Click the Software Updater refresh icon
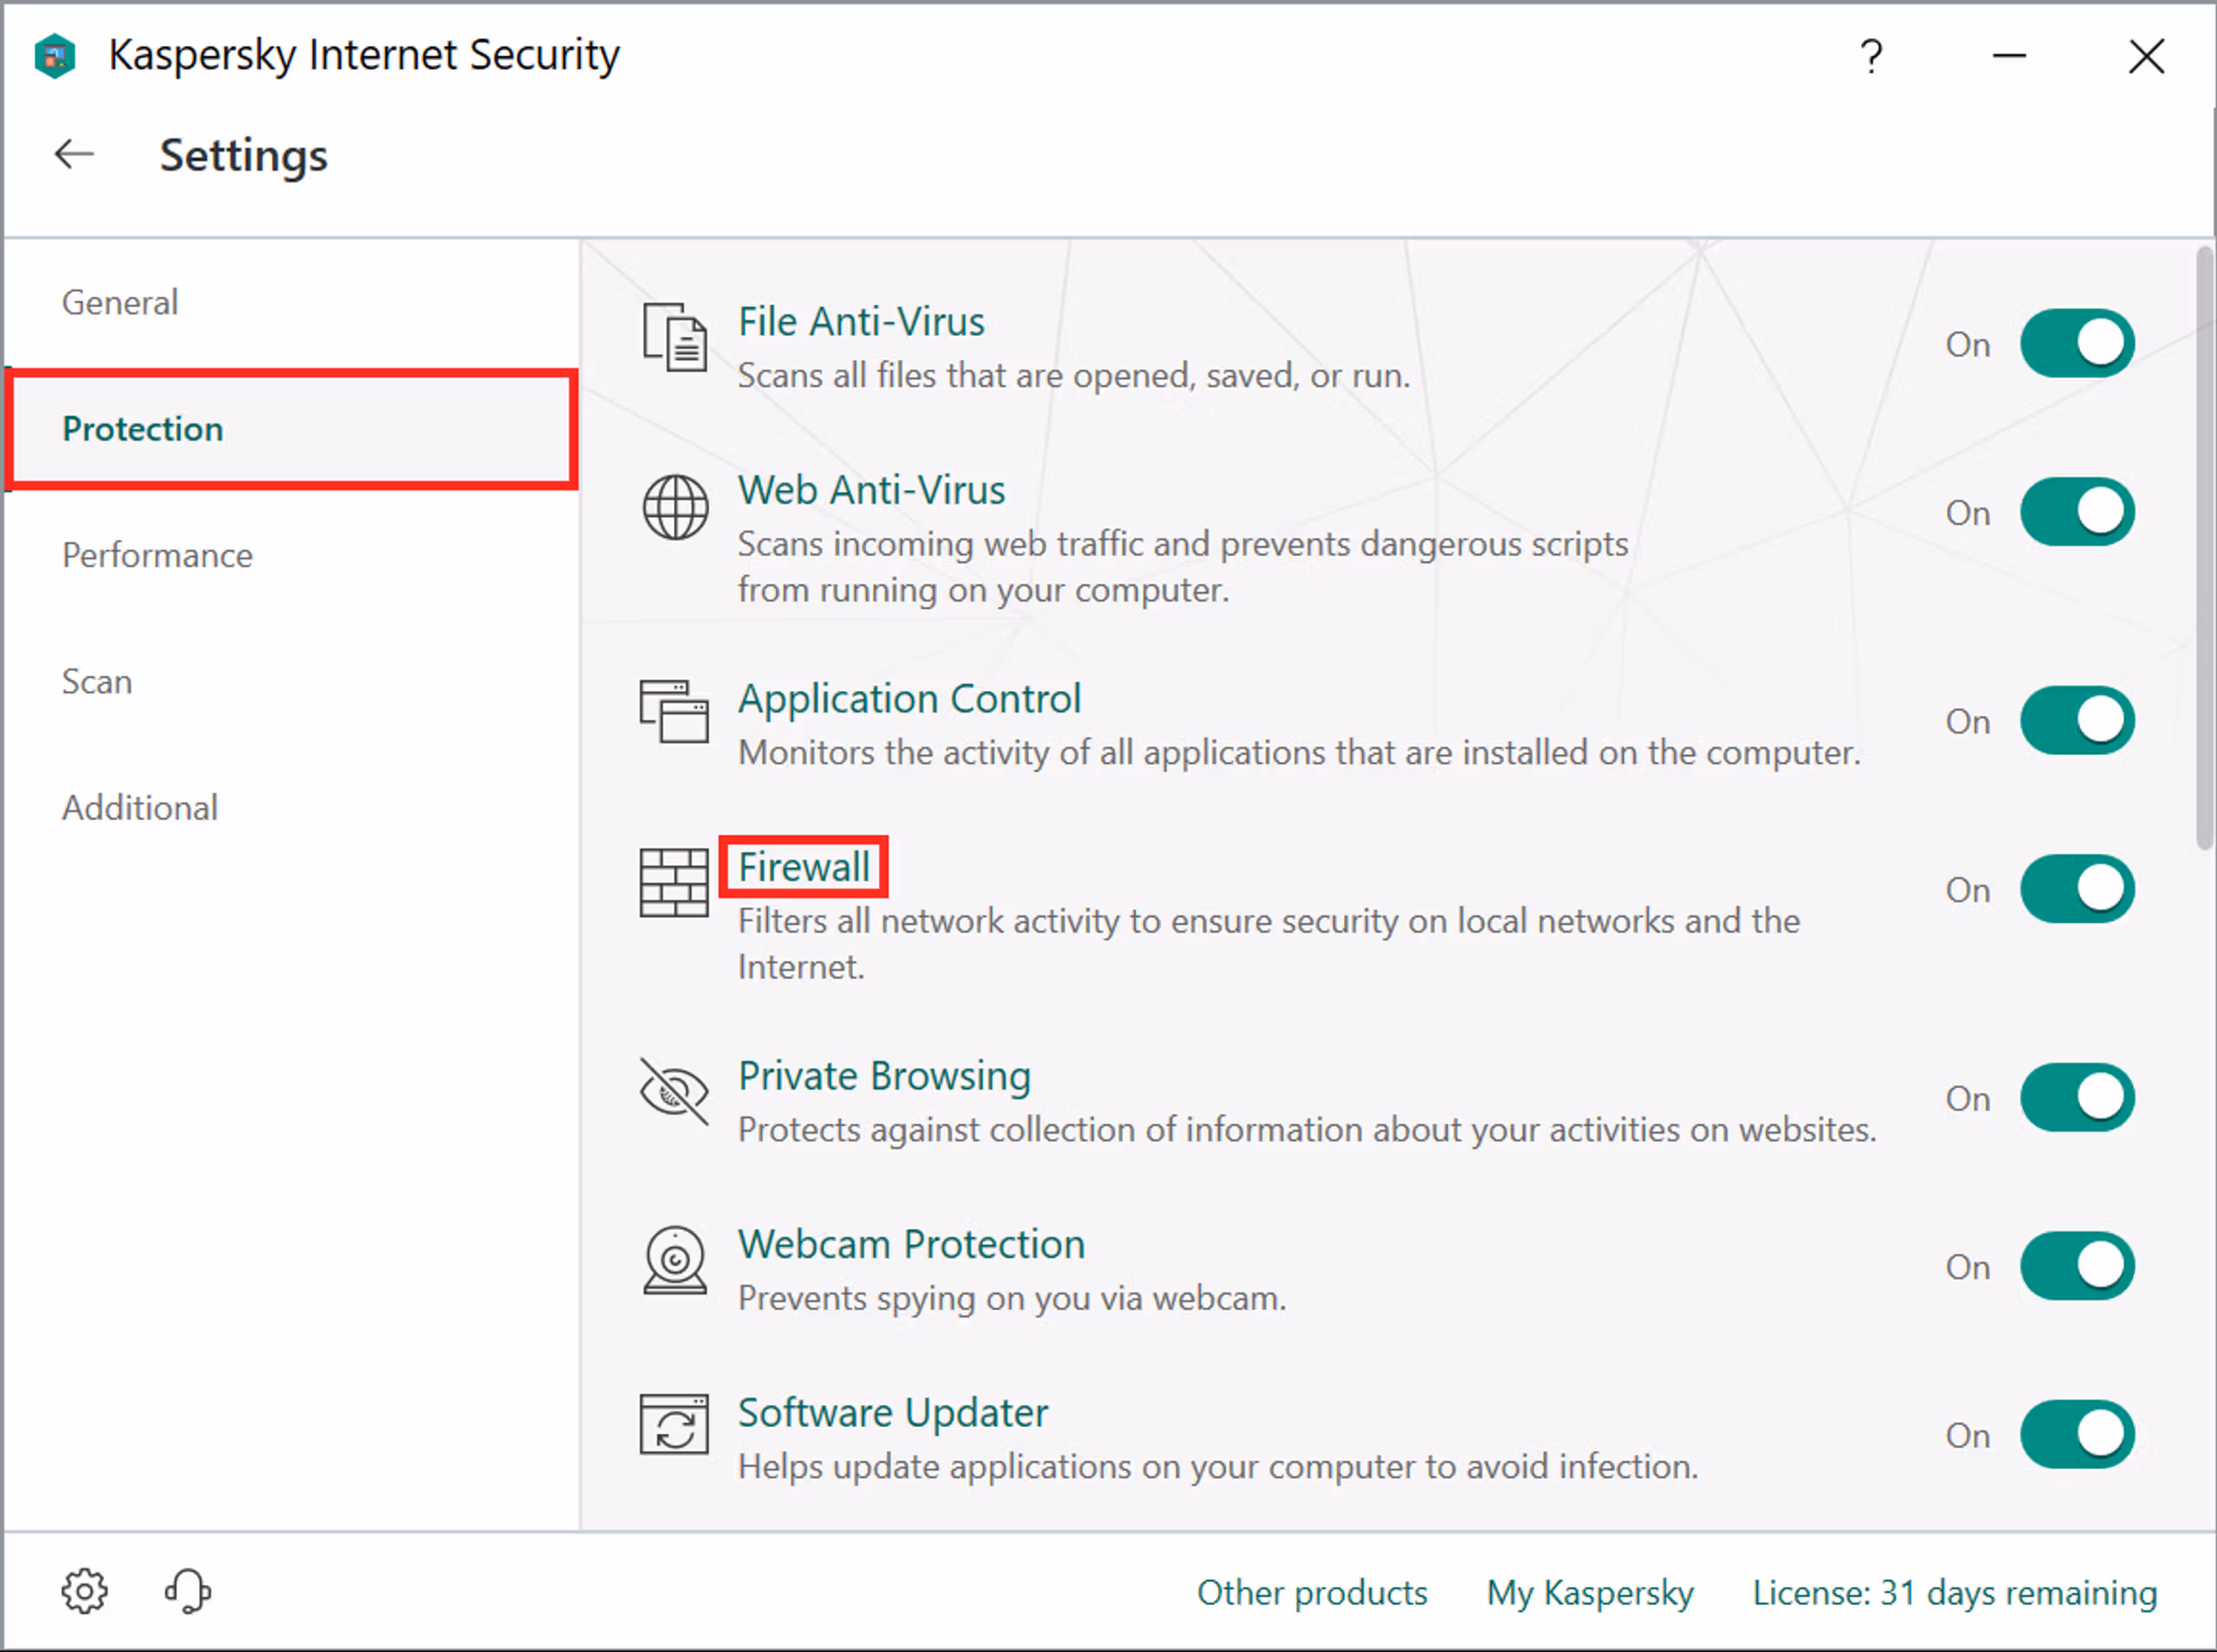Screen dimensions: 2217x1652 674,1425
